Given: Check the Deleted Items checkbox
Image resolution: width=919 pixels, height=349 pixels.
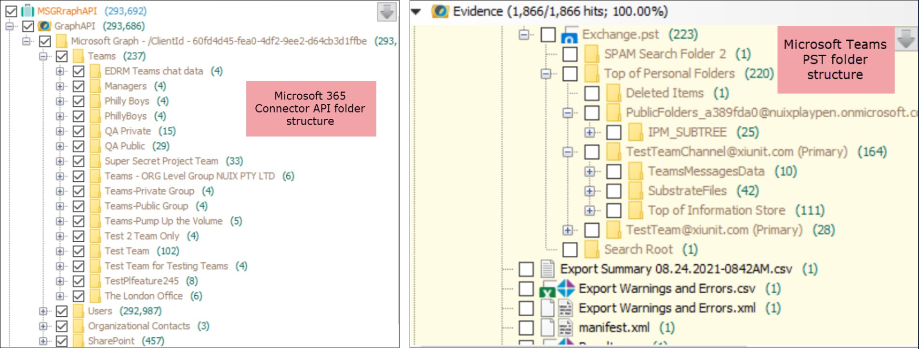Looking at the screenshot, I should click(592, 93).
